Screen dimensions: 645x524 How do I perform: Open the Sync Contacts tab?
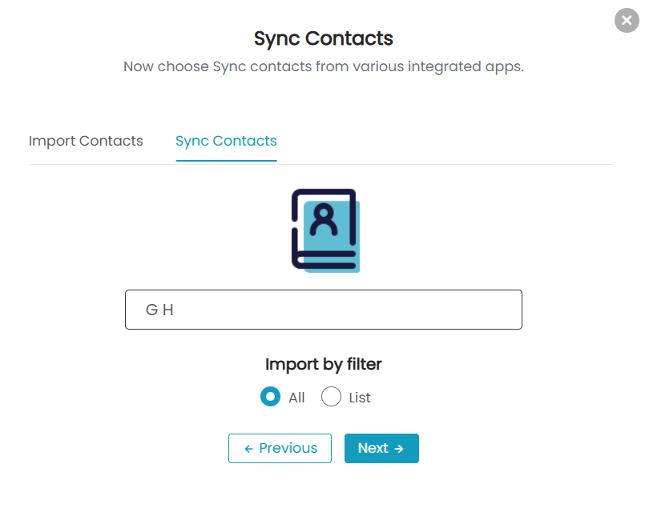pos(226,141)
